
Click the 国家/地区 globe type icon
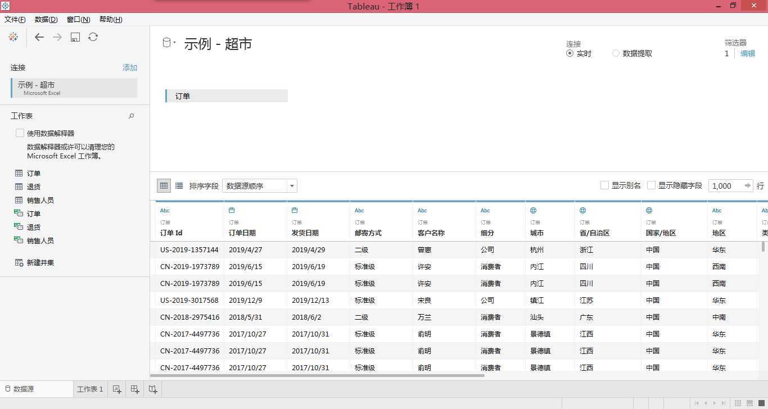[649, 211]
